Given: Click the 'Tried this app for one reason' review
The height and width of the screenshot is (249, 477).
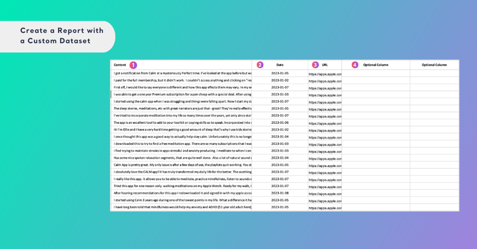Looking at the screenshot, I should click(x=182, y=186).
